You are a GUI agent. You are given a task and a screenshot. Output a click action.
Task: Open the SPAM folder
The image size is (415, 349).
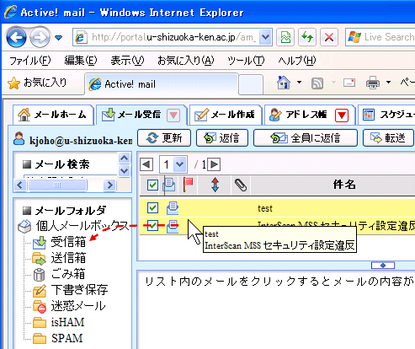67,338
